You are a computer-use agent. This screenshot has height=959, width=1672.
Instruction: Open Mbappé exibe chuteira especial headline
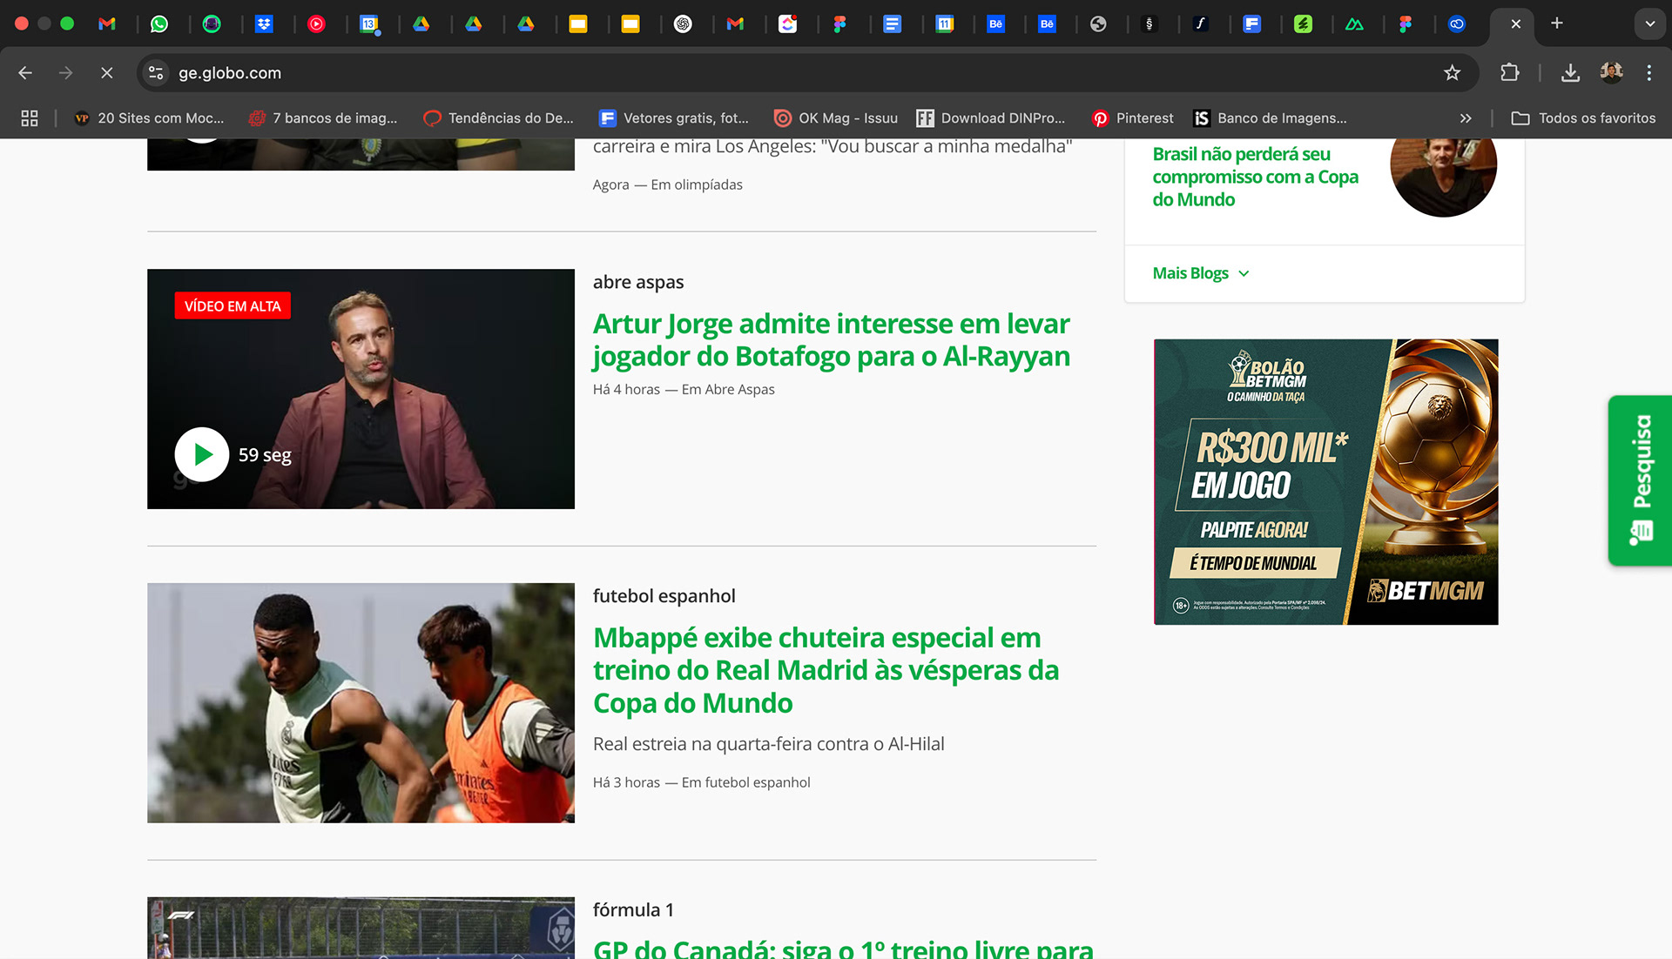(825, 670)
